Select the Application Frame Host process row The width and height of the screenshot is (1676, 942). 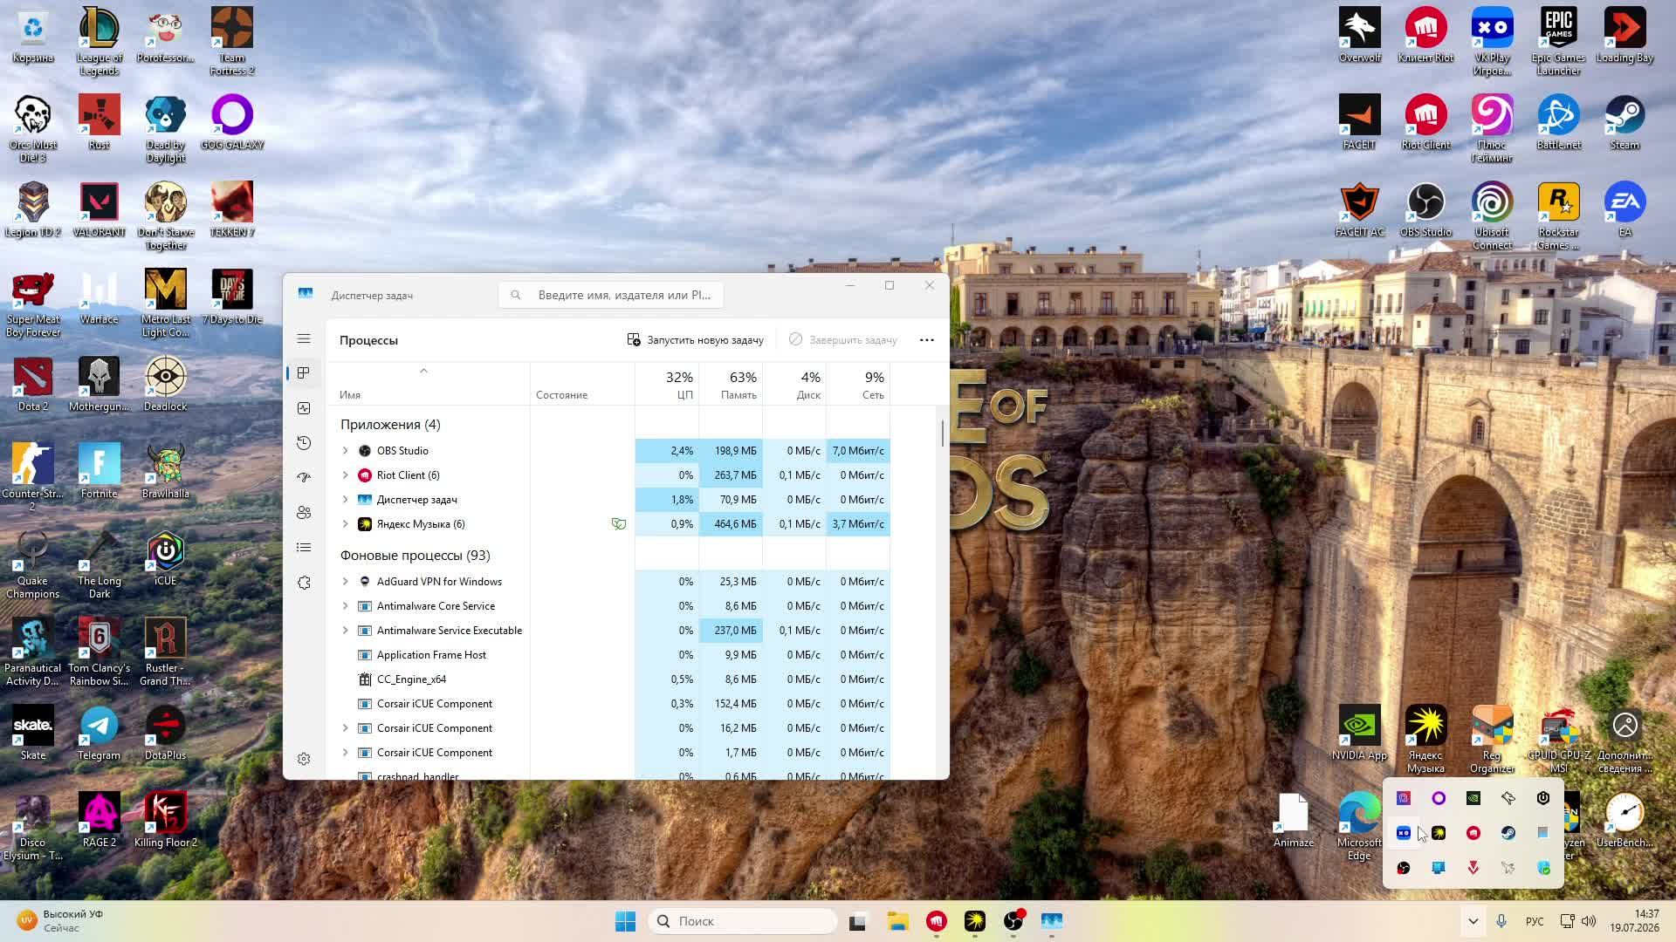point(609,655)
